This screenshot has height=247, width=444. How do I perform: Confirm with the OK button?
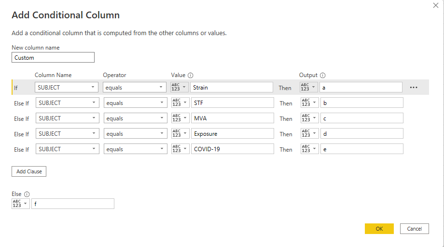[x=379, y=229]
